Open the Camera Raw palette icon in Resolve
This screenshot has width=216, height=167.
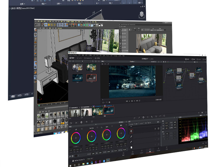click(71, 123)
